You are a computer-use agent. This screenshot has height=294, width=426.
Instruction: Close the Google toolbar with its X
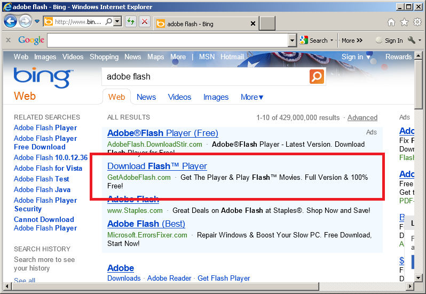pos(9,40)
